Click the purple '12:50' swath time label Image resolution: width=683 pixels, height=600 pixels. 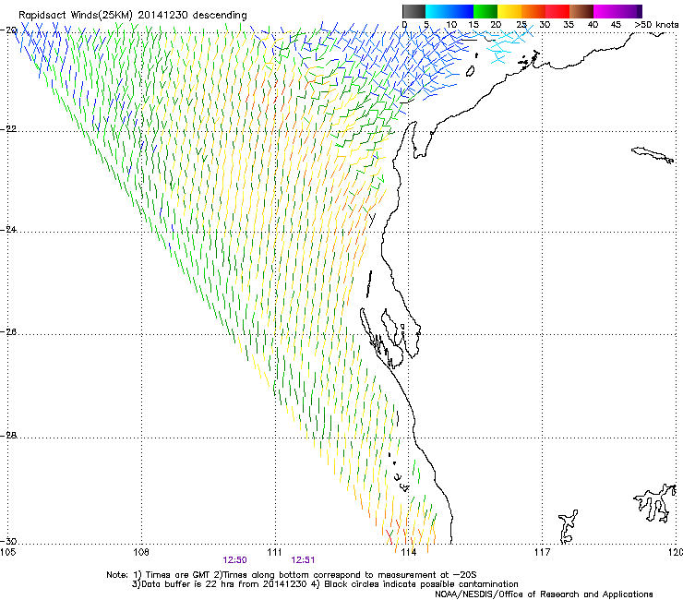(x=234, y=560)
